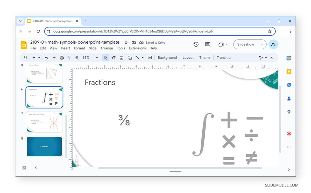Start the Slideshow
This screenshot has height=193, width=311.
[x=245, y=44]
